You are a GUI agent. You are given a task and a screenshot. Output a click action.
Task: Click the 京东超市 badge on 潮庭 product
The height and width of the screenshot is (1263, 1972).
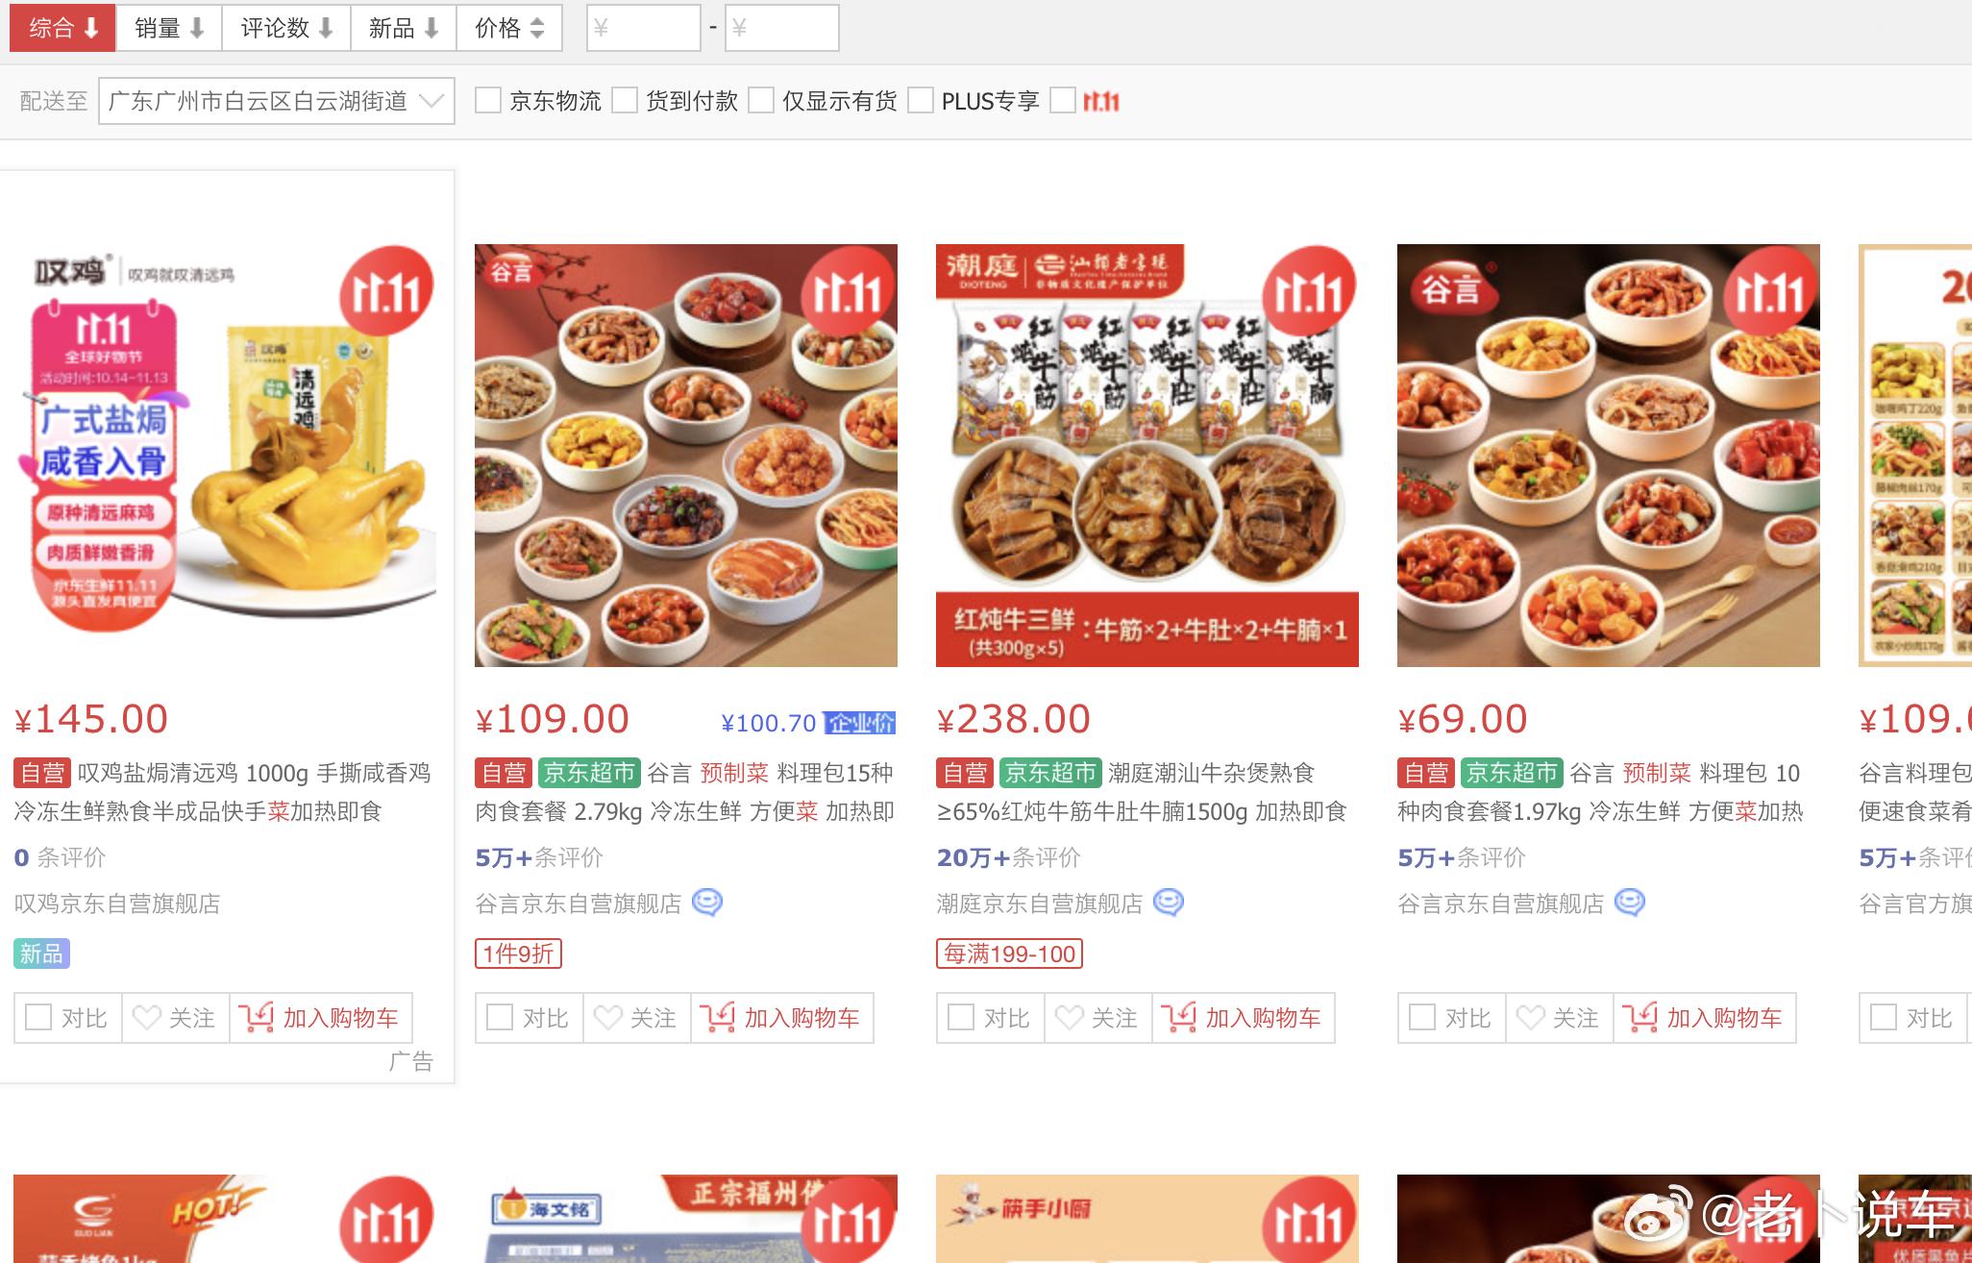tap(1049, 773)
